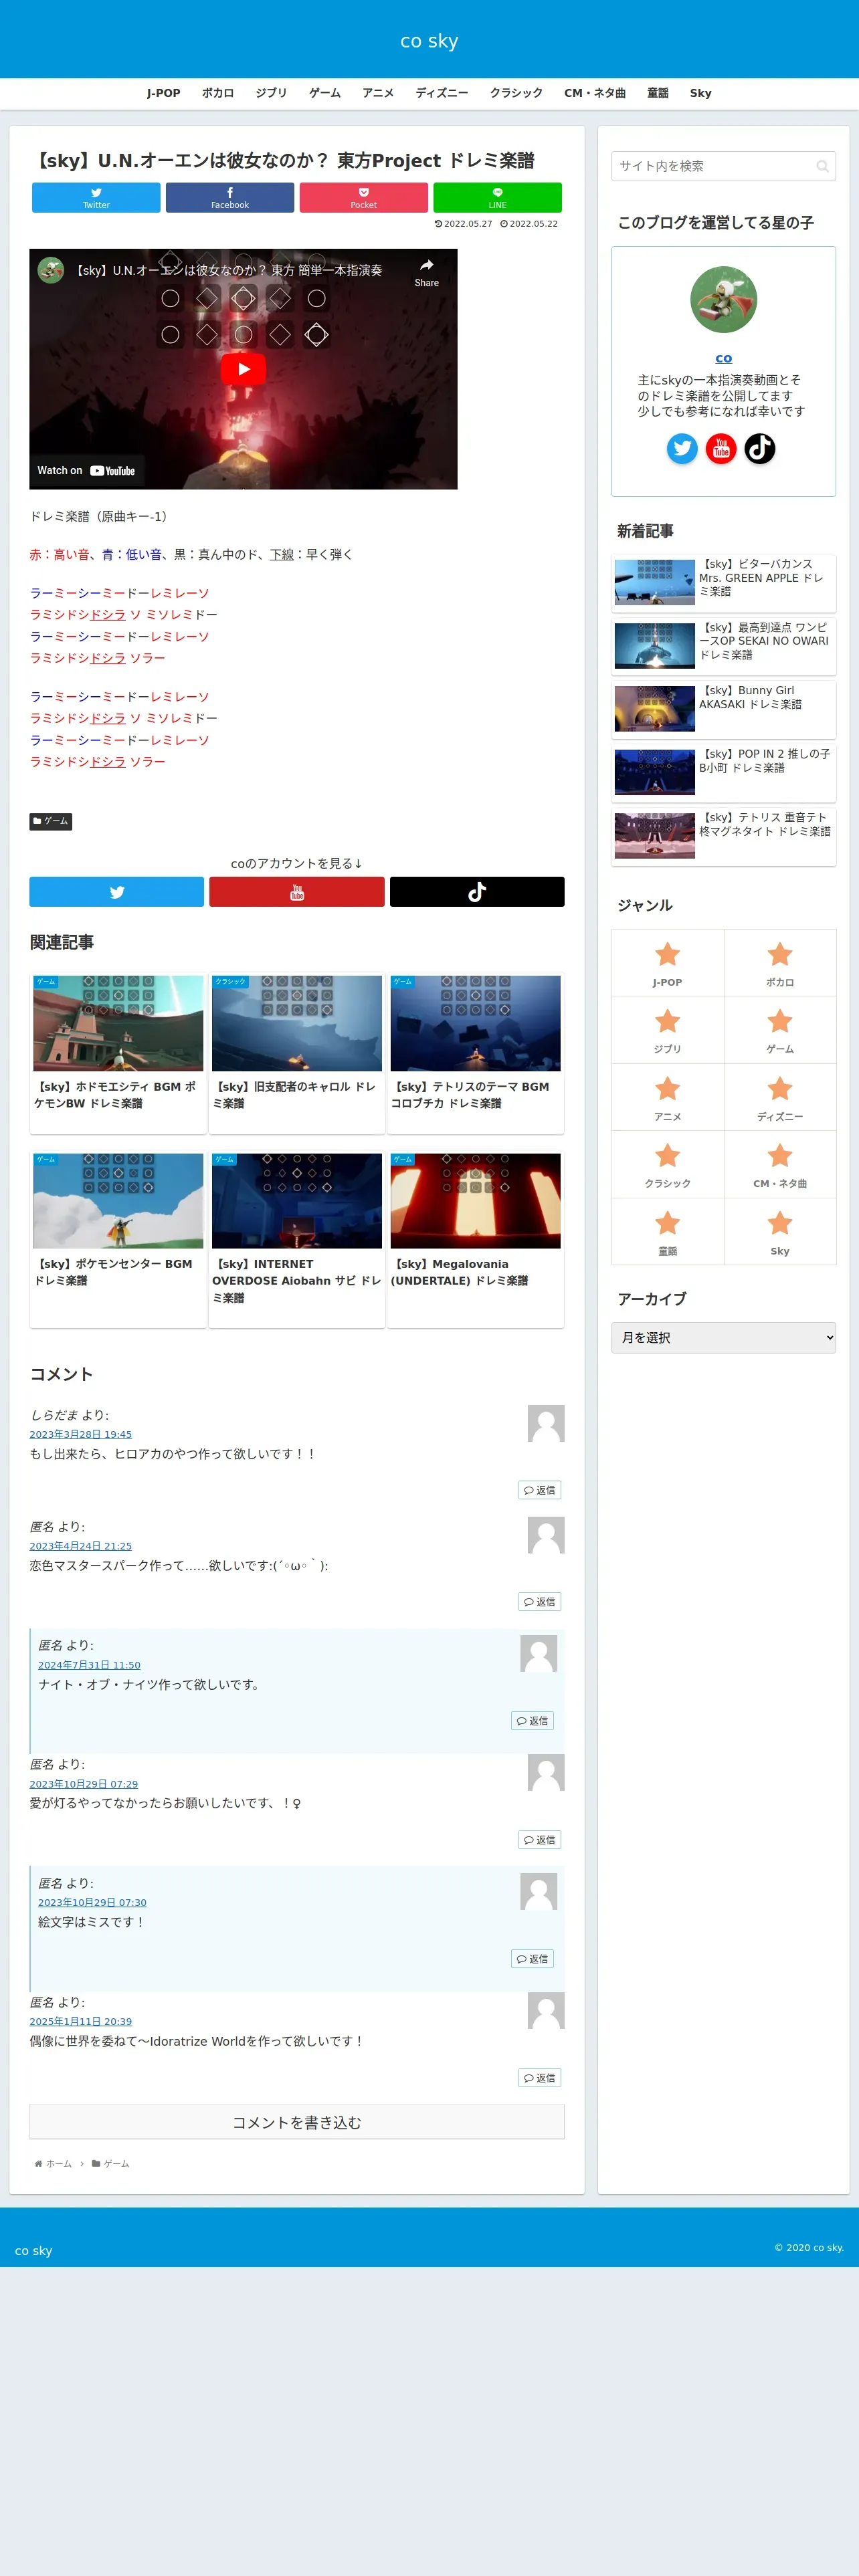The width and height of the screenshot is (859, 2576).
Task: Open the Sky navigation item
Action: click(x=701, y=93)
